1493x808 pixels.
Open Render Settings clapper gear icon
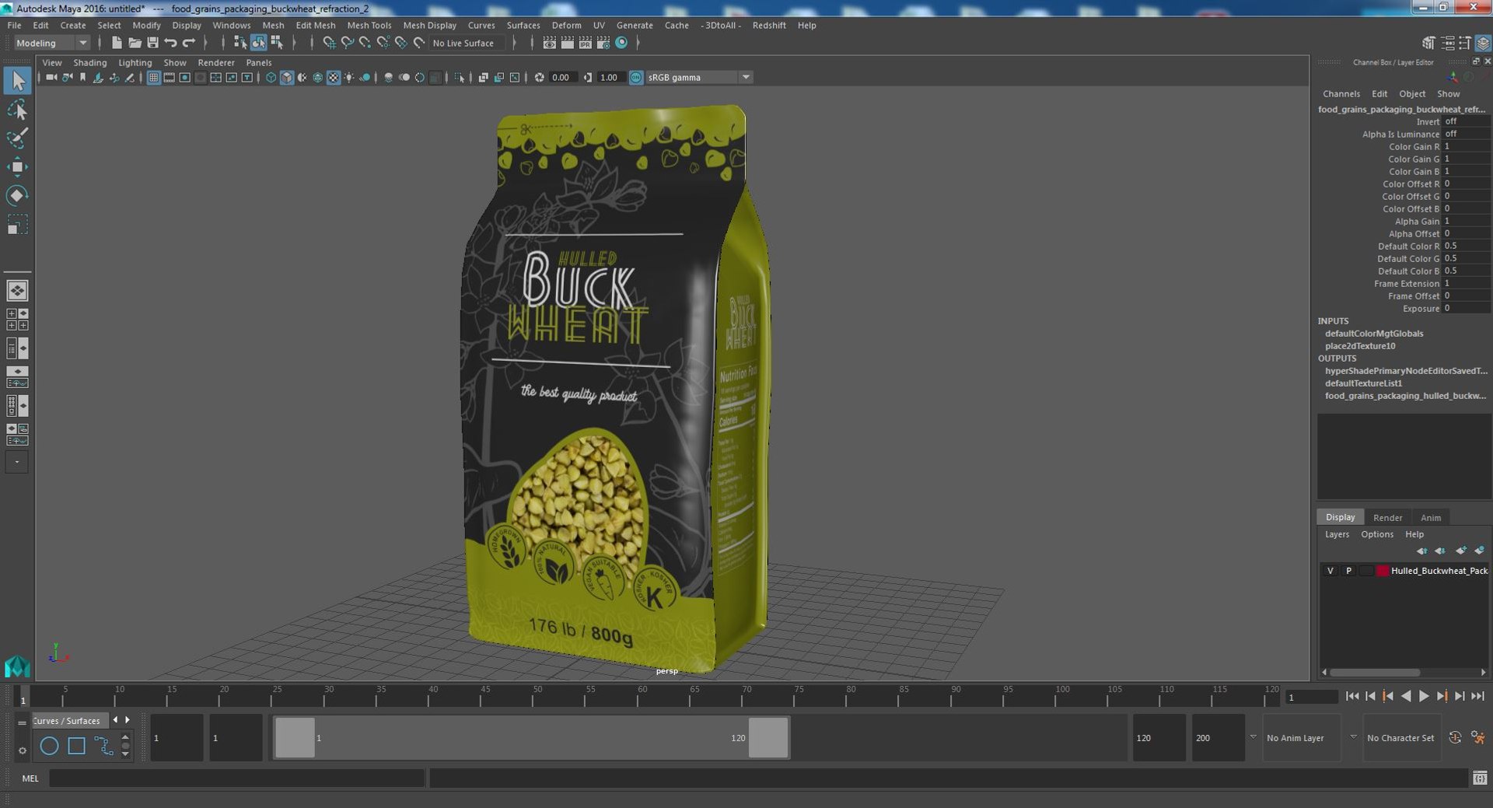coord(603,43)
